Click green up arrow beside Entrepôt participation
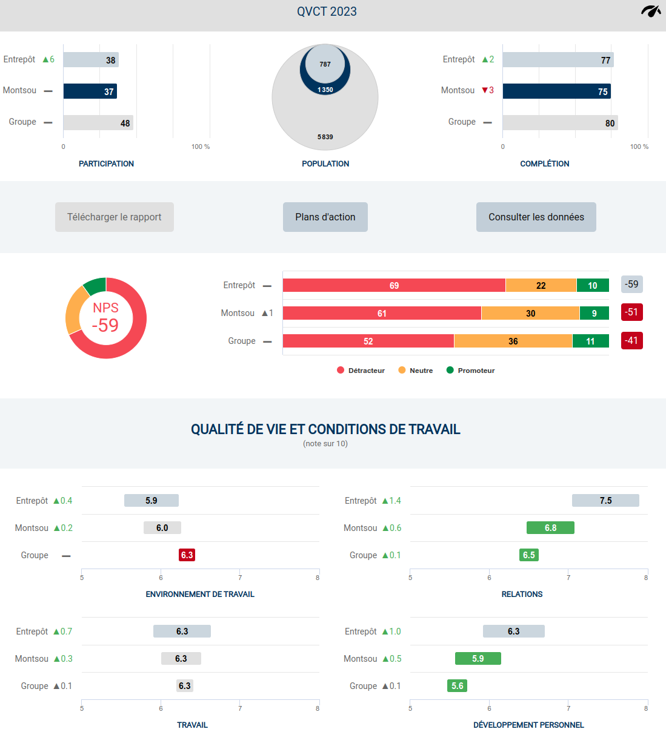The width and height of the screenshot is (666, 732). click(x=45, y=59)
